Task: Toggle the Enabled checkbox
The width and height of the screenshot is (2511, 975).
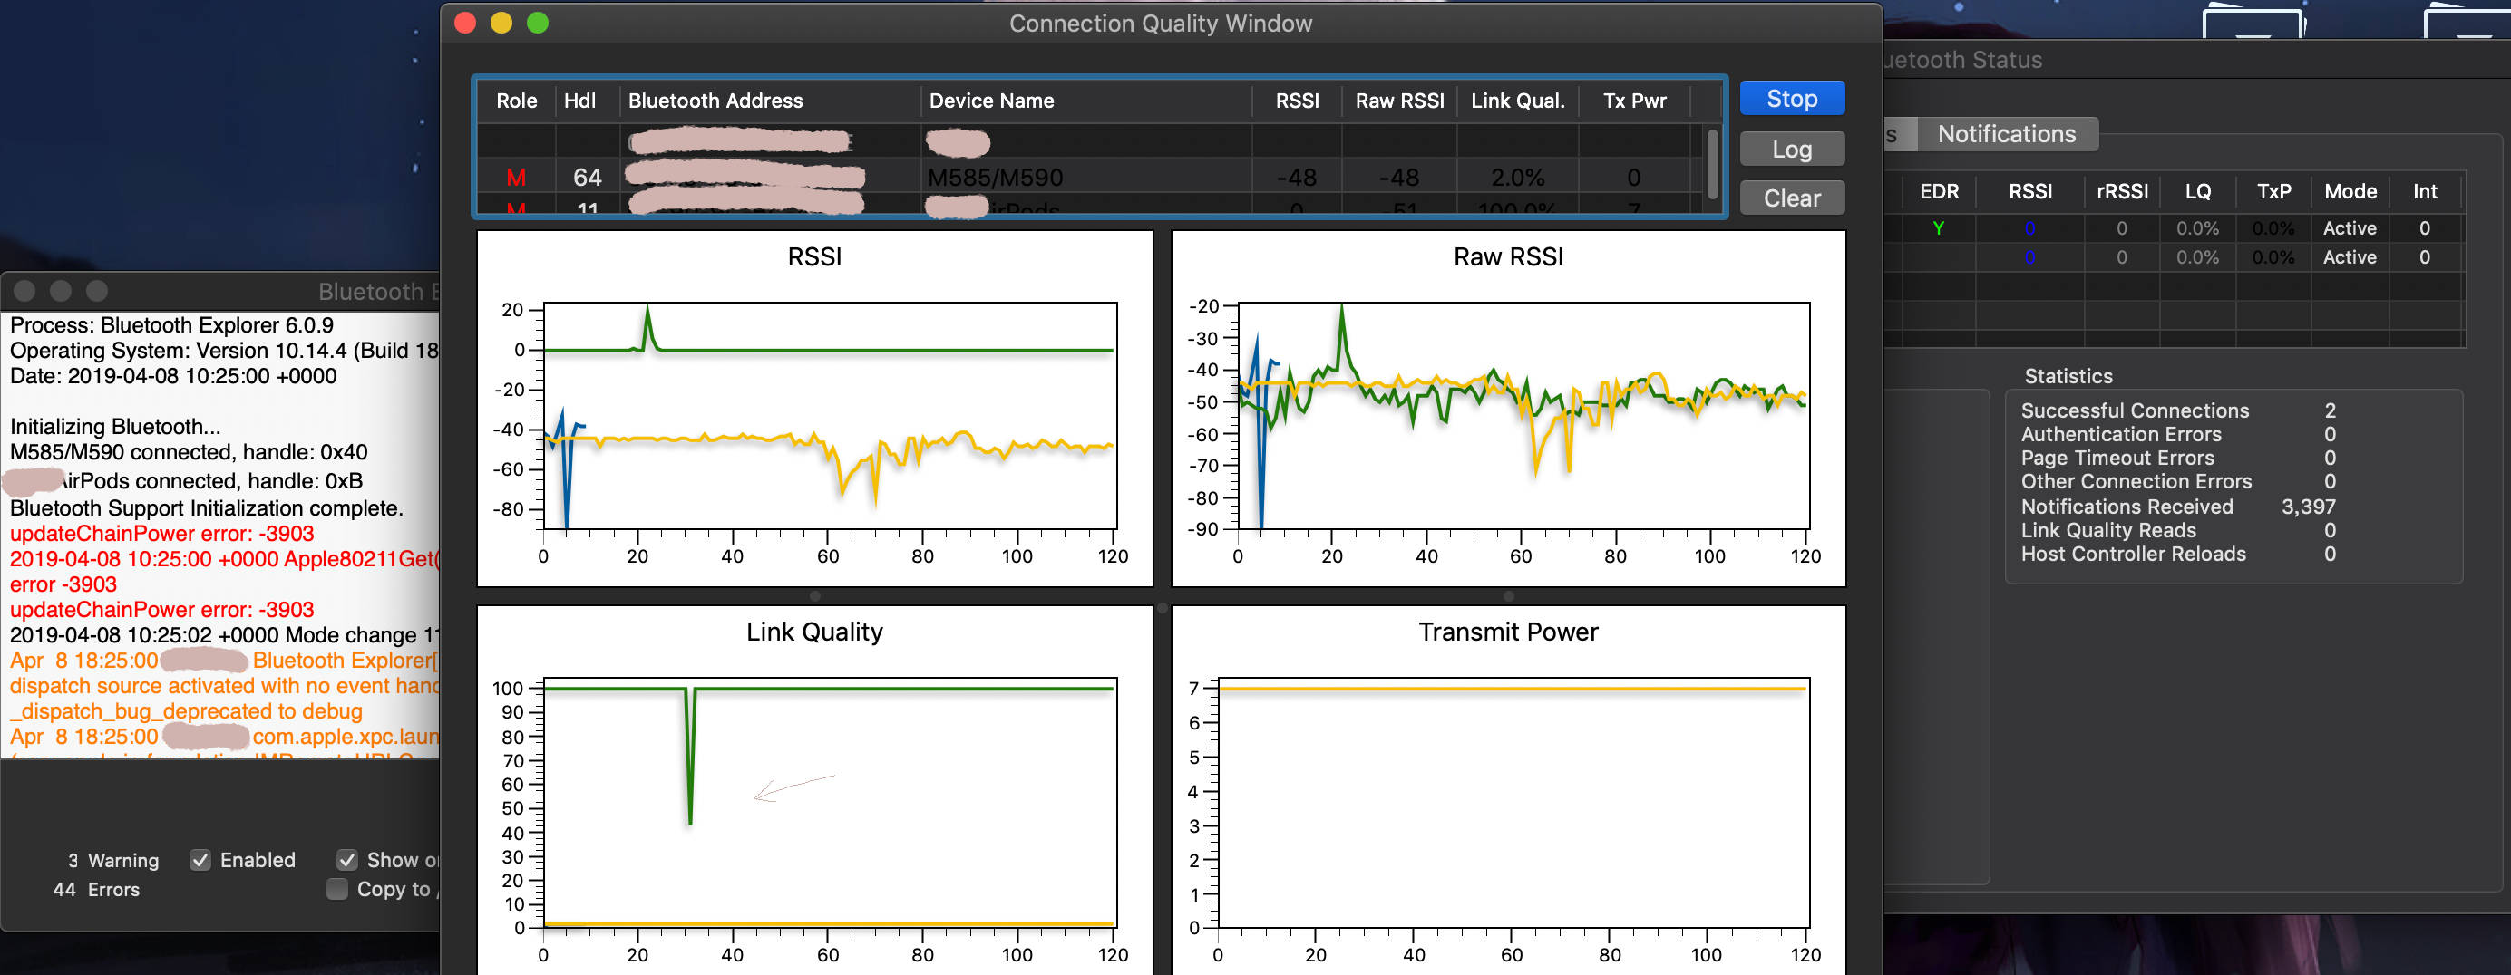Action: point(200,860)
